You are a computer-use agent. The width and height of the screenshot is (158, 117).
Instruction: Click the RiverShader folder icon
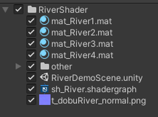[x=32, y=9]
